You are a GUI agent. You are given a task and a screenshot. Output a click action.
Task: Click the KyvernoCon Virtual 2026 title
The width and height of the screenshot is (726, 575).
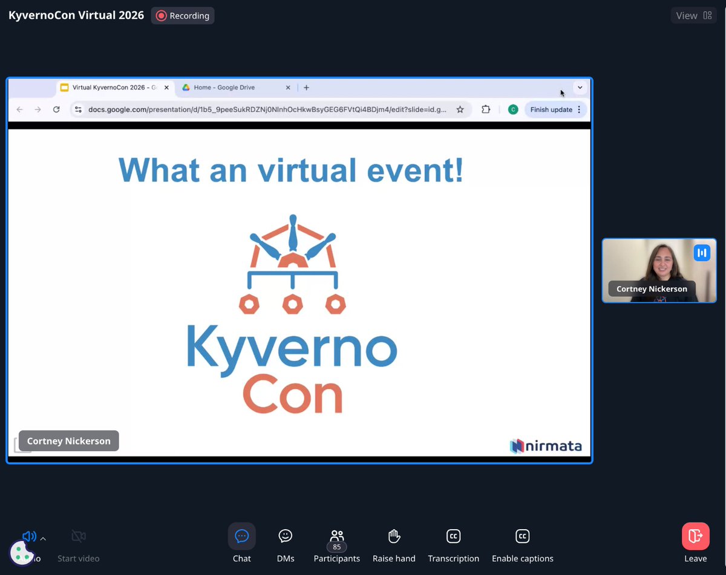pyautogui.click(x=76, y=15)
